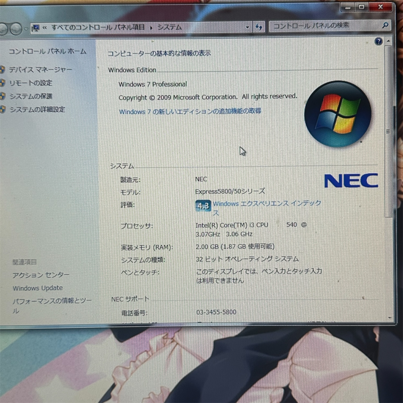
Task: Close the System window
Action: click(x=380, y=7)
